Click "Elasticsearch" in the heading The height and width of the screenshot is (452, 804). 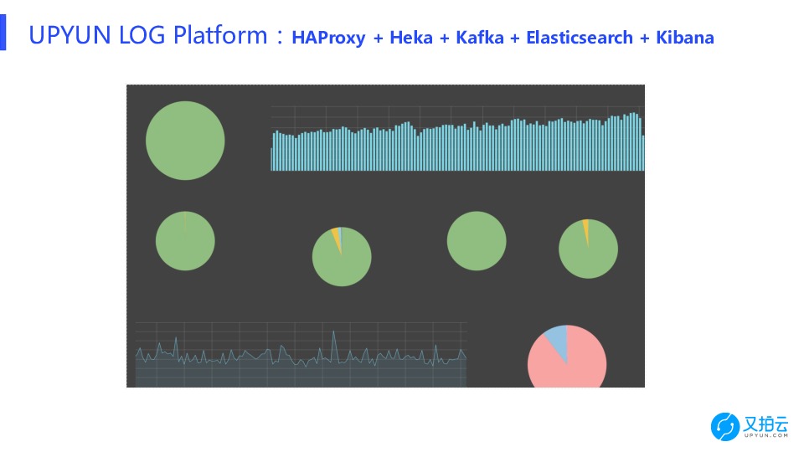579,38
